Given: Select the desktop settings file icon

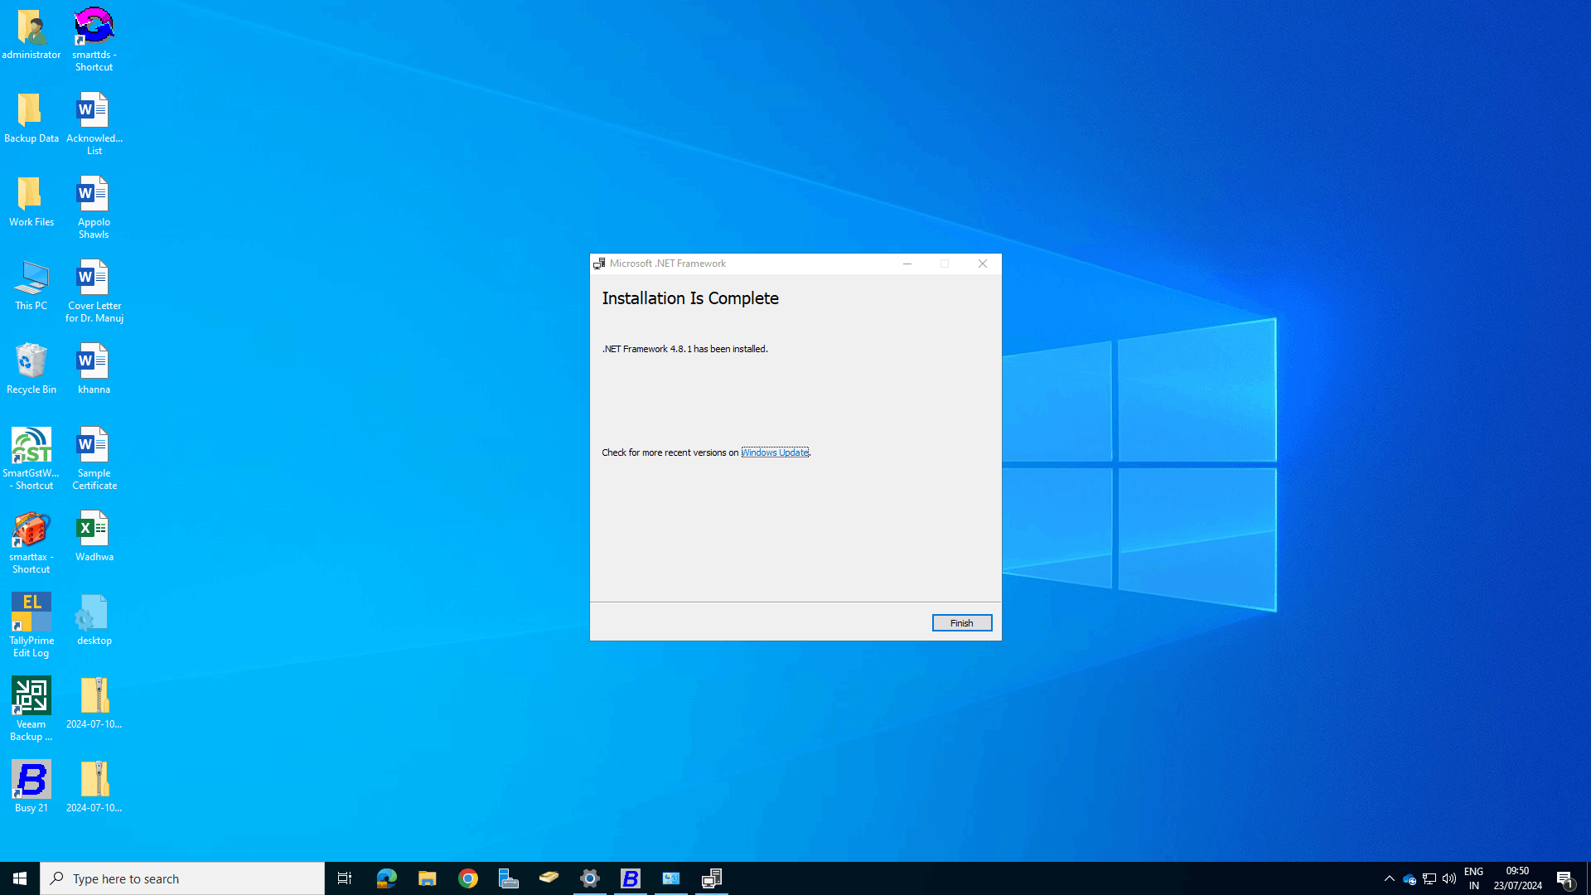Looking at the screenshot, I should click(94, 621).
